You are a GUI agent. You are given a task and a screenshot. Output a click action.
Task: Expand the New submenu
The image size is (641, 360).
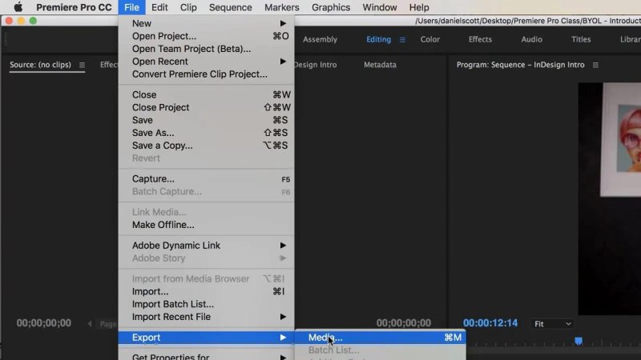click(206, 23)
